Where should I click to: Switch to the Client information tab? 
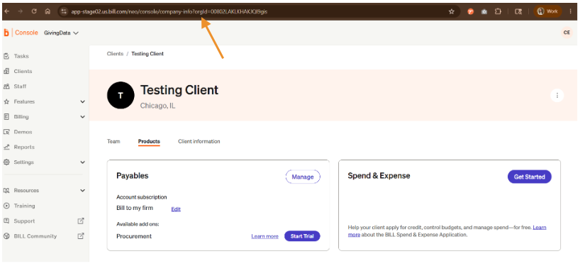pos(199,141)
